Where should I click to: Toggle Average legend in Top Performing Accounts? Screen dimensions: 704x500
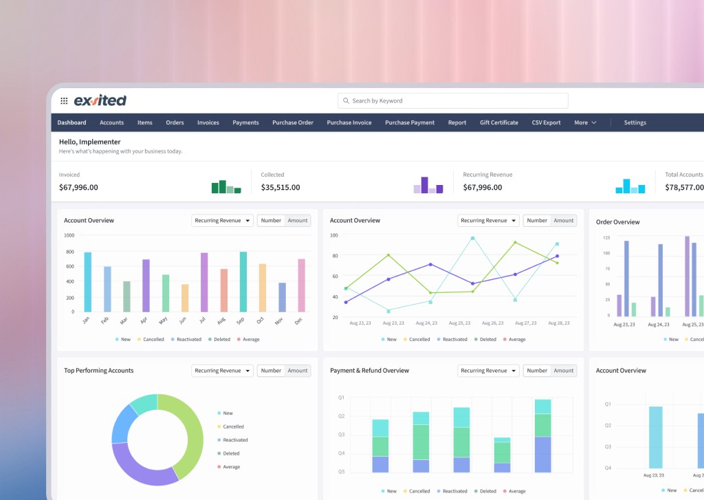[228, 467]
